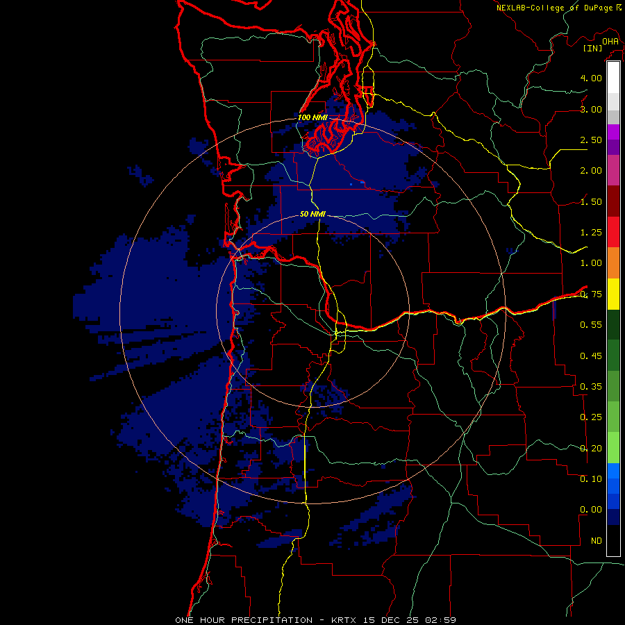Click the dark red maroon legend swatch
Image resolution: width=625 pixels, height=625 pixels.
tap(613, 201)
